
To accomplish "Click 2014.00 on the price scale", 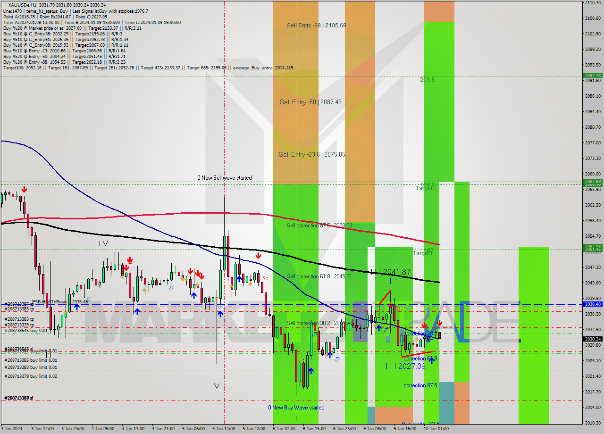I will tap(593, 408).
